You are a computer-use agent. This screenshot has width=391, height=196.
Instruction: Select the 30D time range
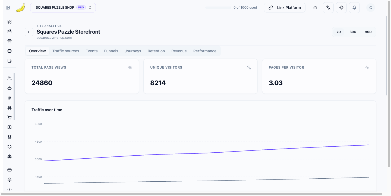(353, 32)
